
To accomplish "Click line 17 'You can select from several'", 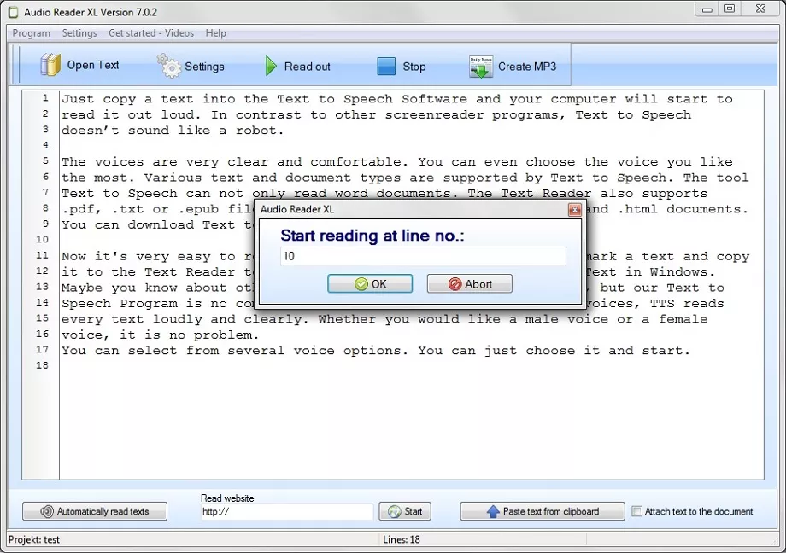I will pos(376,351).
